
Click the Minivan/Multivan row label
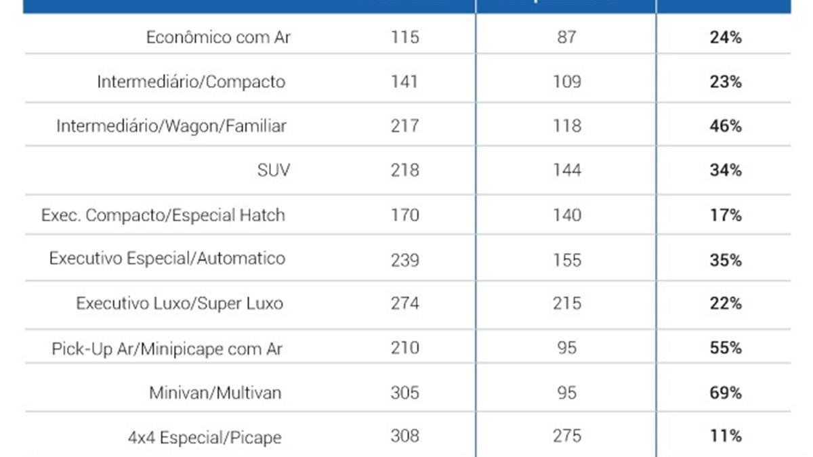(x=215, y=393)
